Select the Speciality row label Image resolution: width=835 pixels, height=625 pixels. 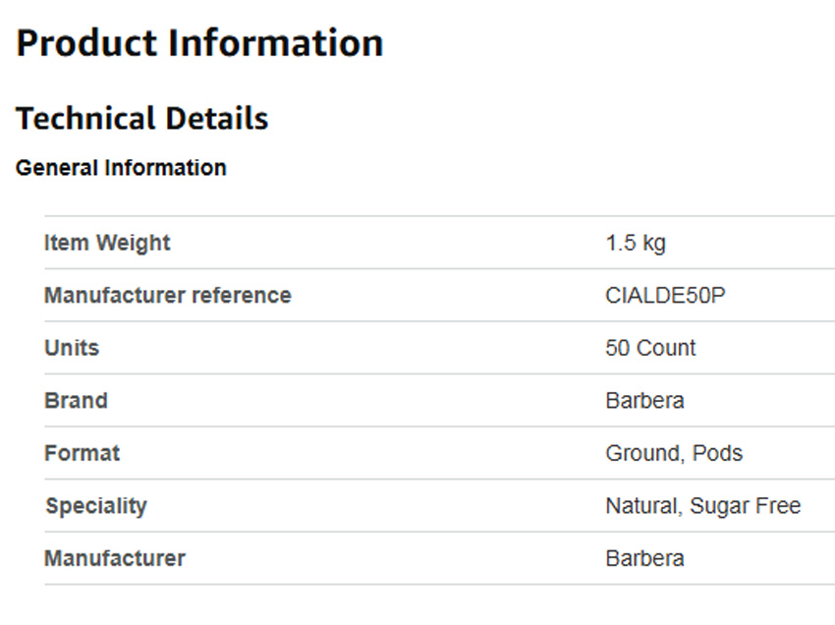coord(95,506)
